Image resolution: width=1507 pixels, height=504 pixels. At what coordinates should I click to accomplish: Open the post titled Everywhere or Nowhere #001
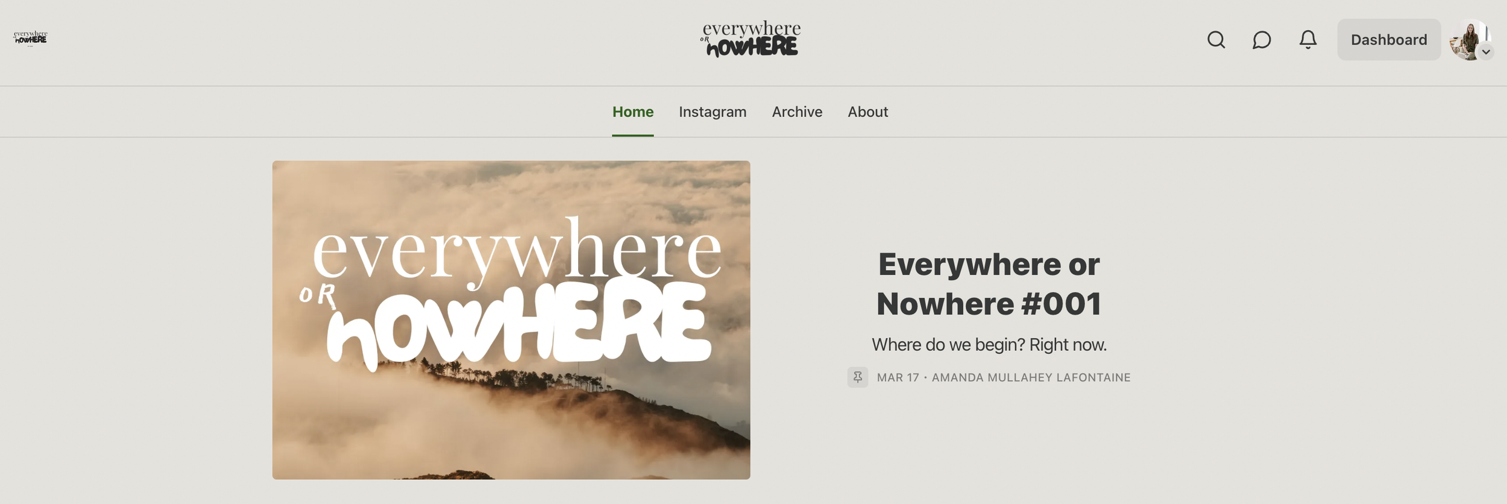point(989,284)
